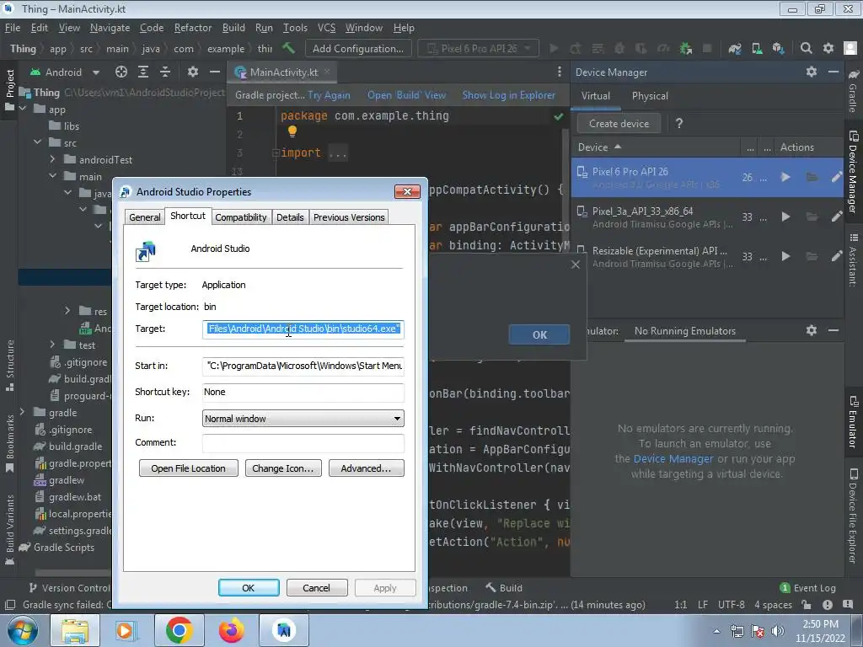
Task: Open the Device Manager toolbar icon
Action: pyautogui.click(x=757, y=48)
